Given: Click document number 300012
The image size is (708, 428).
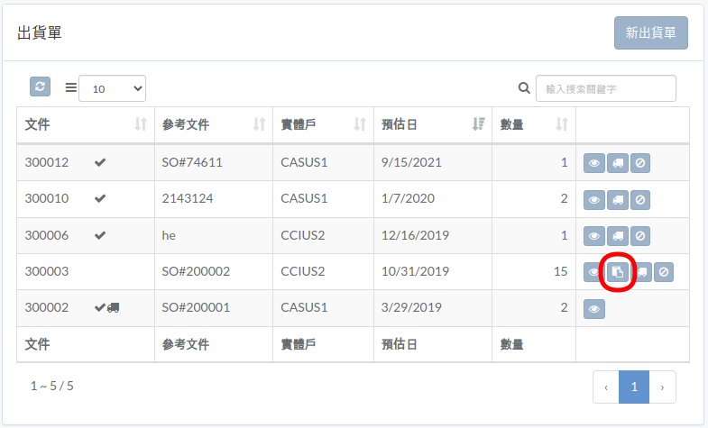Looking at the screenshot, I should point(47,162).
